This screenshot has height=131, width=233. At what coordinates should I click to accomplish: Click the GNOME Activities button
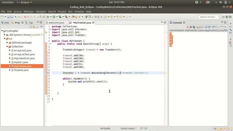8,2
